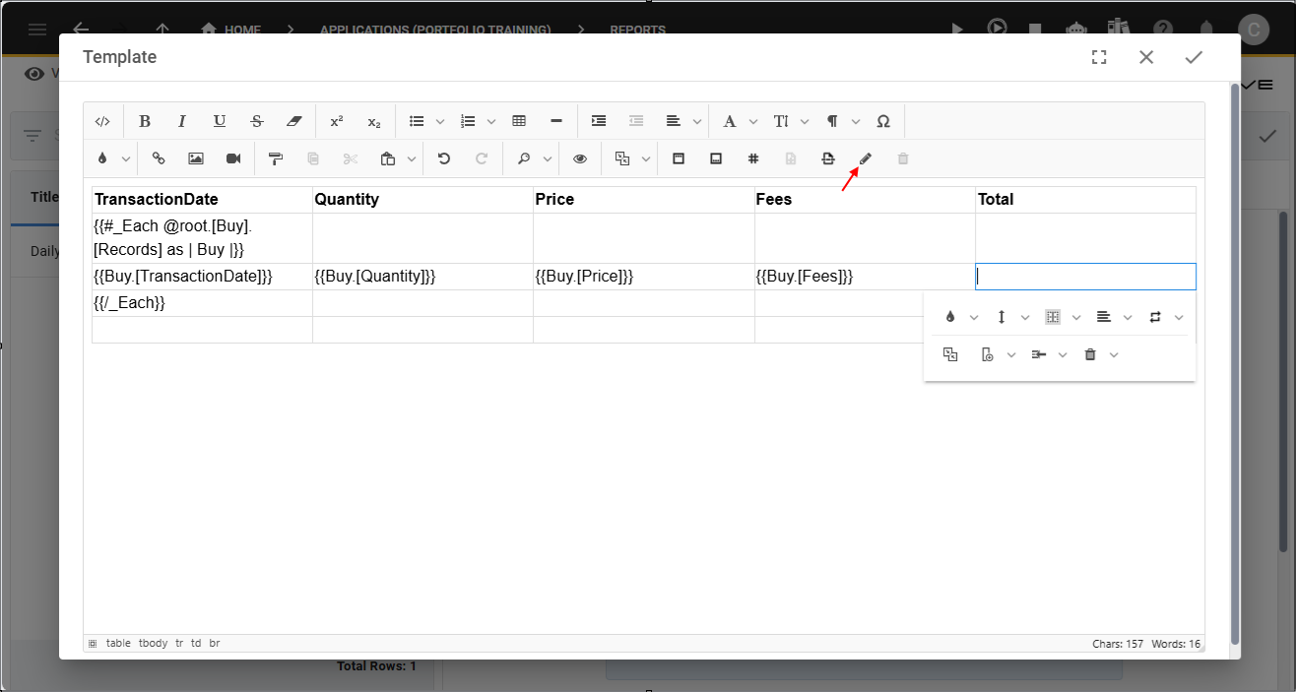This screenshot has width=1296, height=692.
Task: Click the undo arrow
Action: [x=444, y=158]
